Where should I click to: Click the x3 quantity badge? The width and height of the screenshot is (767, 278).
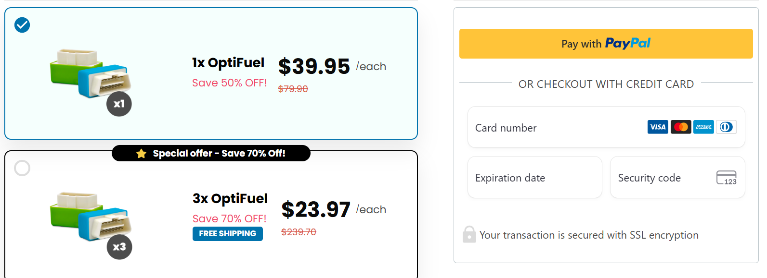pyautogui.click(x=119, y=247)
